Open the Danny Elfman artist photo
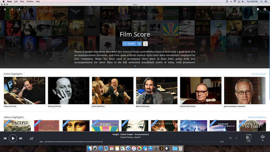This screenshot has height=152, width=270. [69, 90]
